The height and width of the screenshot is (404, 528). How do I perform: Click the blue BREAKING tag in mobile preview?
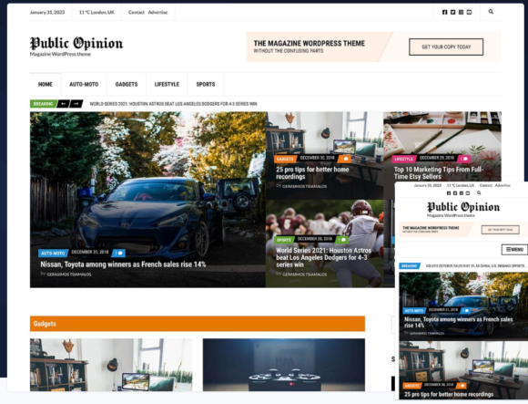(409, 265)
